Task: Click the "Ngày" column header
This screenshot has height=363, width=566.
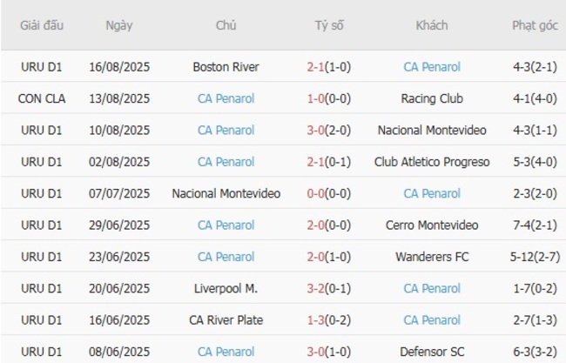Action: (119, 25)
